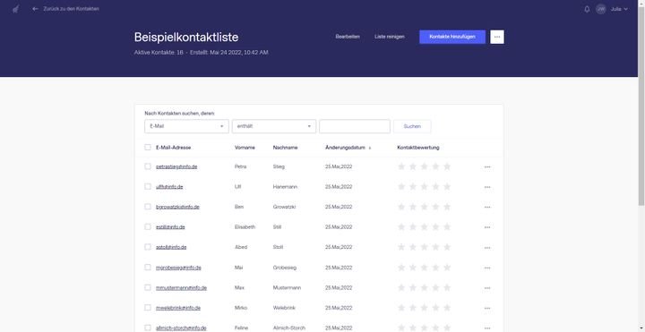The width and height of the screenshot is (645, 332).
Task: Open the 'E-Mail' search field dropdown
Action: coord(186,126)
